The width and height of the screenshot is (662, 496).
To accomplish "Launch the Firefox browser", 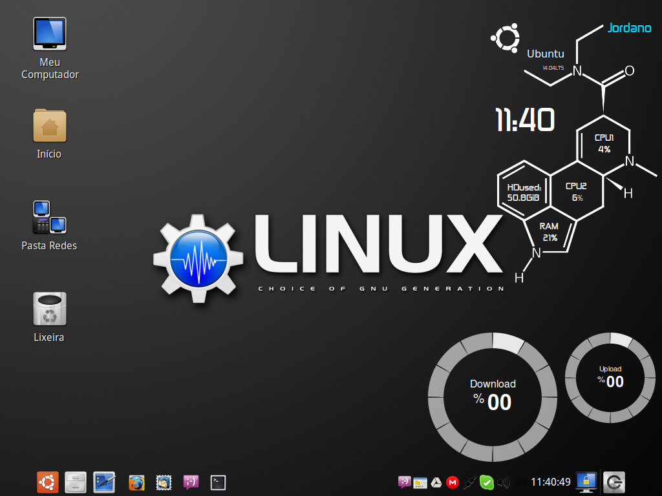I will tap(136, 483).
